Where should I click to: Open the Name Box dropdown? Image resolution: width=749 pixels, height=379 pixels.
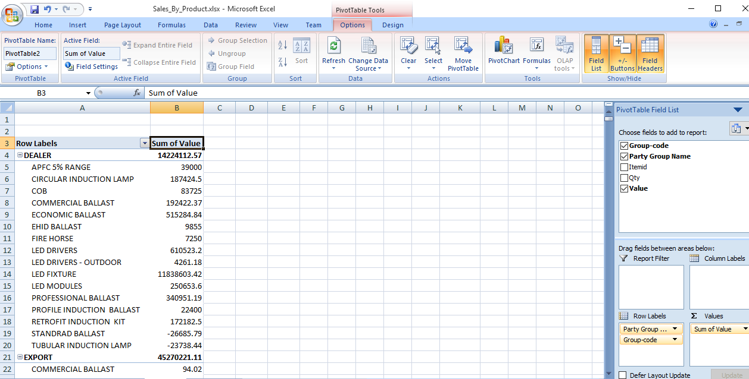(x=88, y=93)
